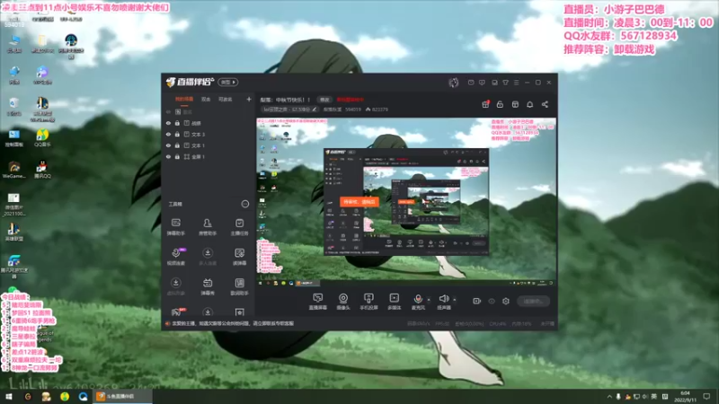The width and height of the screenshot is (719, 404).
Task: Add a 摄像头 camera source
Action: pyautogui.click(x=343, y=302)
